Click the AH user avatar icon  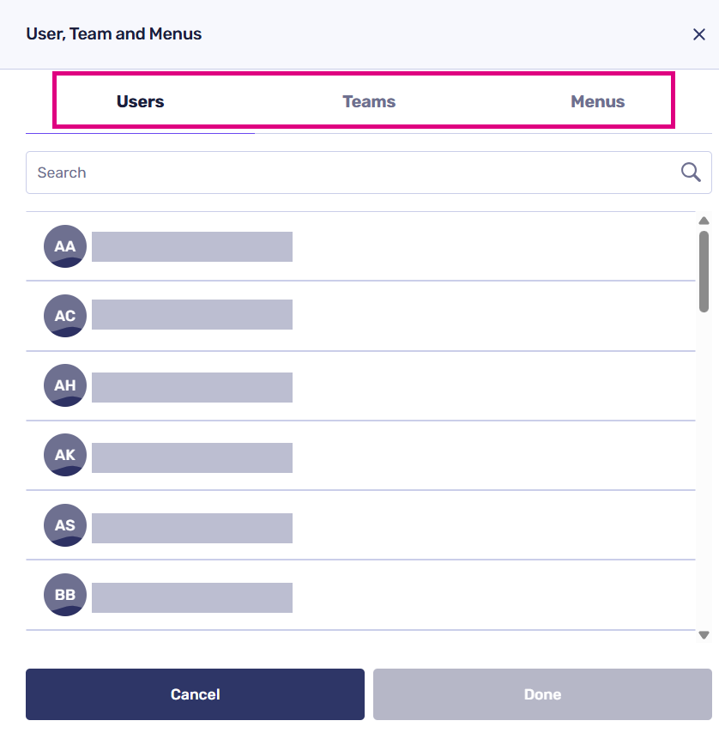click(x=65, y=385)
